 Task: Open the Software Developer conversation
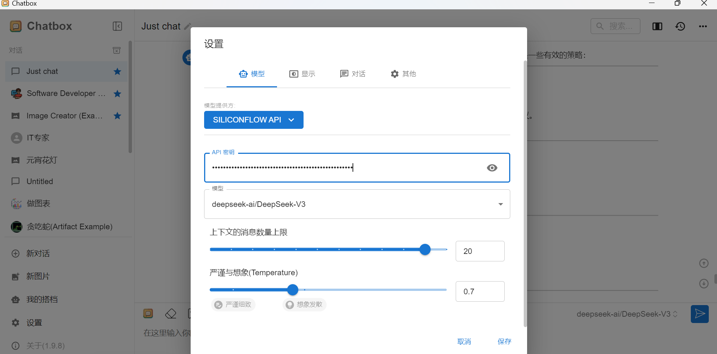67,94
